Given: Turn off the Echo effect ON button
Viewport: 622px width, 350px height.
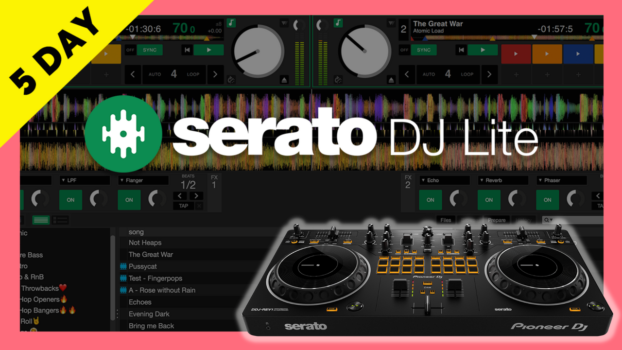Looking at the screenshot, I should (430, 200).
